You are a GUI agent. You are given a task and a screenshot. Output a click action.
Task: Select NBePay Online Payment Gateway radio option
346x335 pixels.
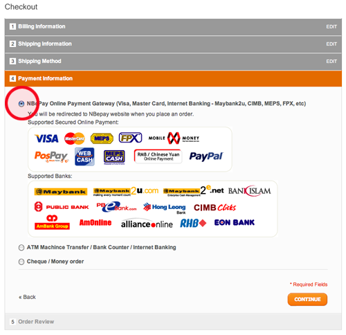tap(21, 104)
